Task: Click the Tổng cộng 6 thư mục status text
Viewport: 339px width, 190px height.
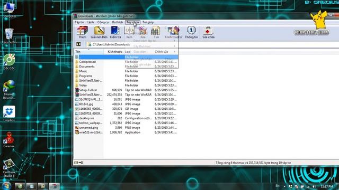Action: point(253,163)
